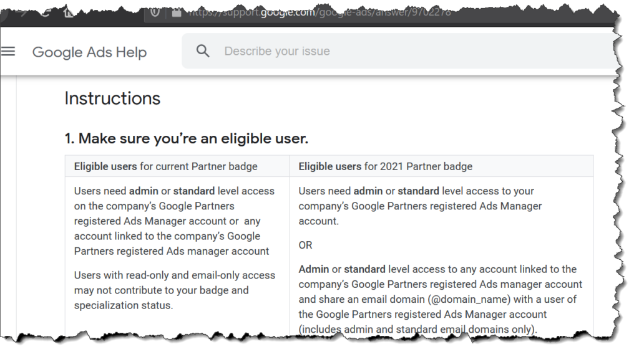Click the browser home icon
639x362 pixels.
tap(69, 14)
